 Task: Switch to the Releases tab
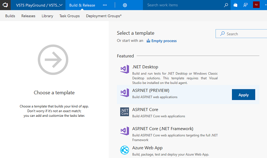(x=28, y=16)
